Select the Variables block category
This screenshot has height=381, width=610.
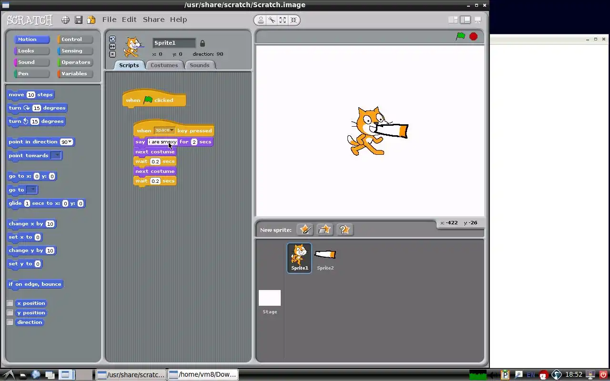point(75,74)
